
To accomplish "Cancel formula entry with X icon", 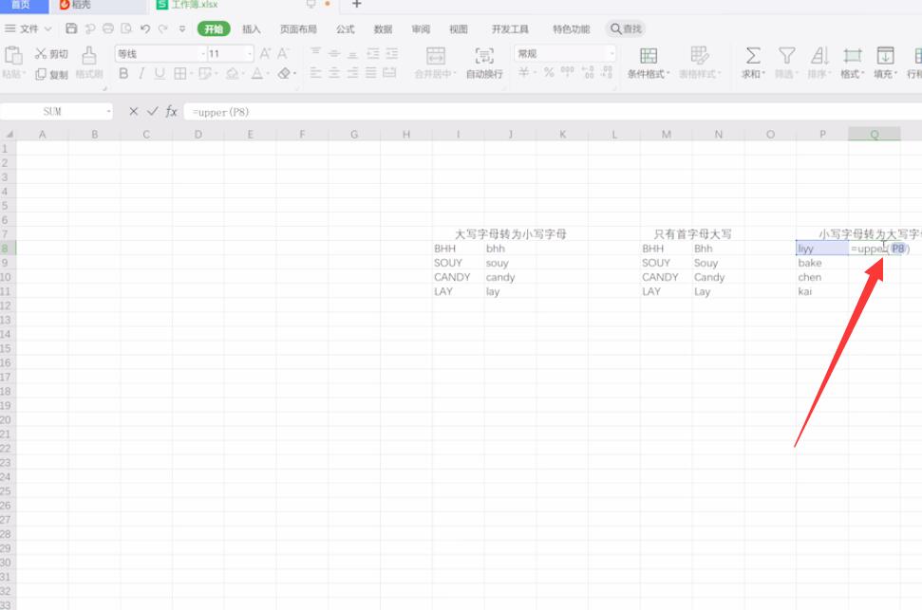I will click(134, 111).
